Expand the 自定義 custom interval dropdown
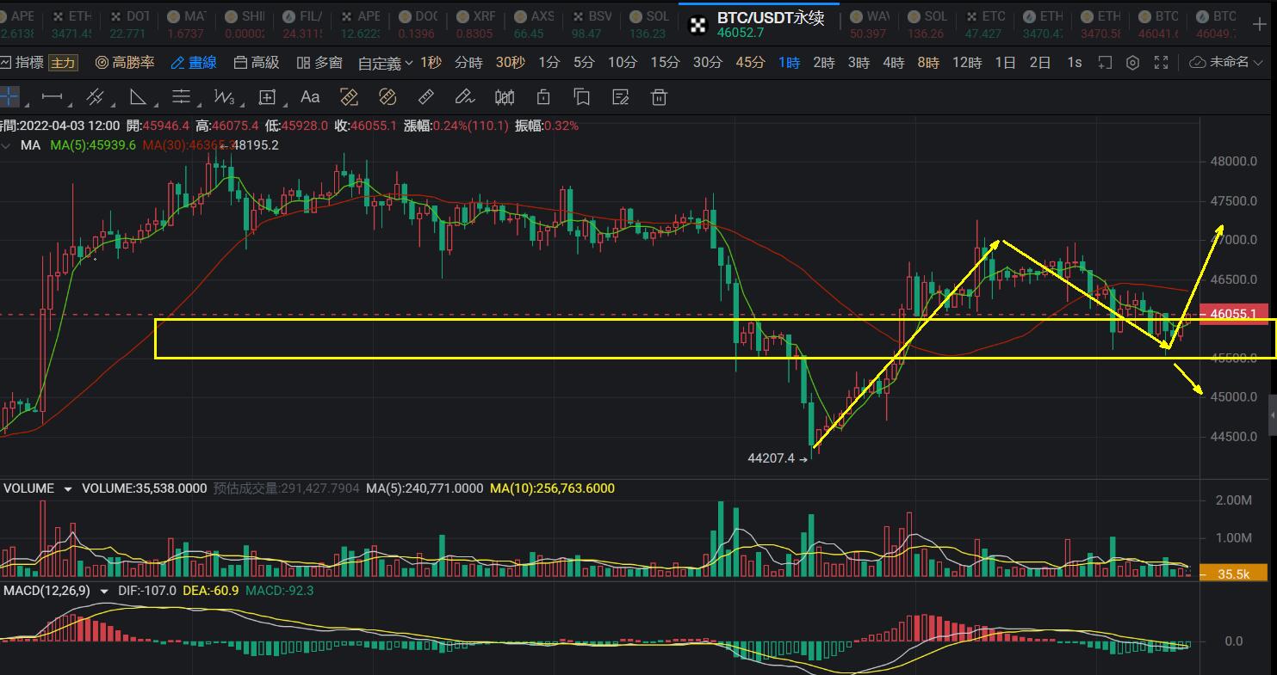This screenshot has width=1277, height=675. click(x=386, y=63)
